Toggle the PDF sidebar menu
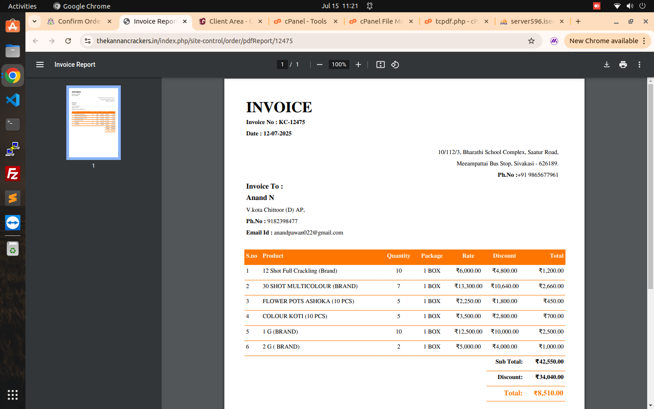Screen dimensions: 654x409 [x=40, y=65]
